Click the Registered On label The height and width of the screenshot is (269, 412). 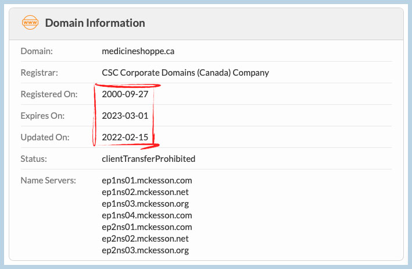click(49, 94)
